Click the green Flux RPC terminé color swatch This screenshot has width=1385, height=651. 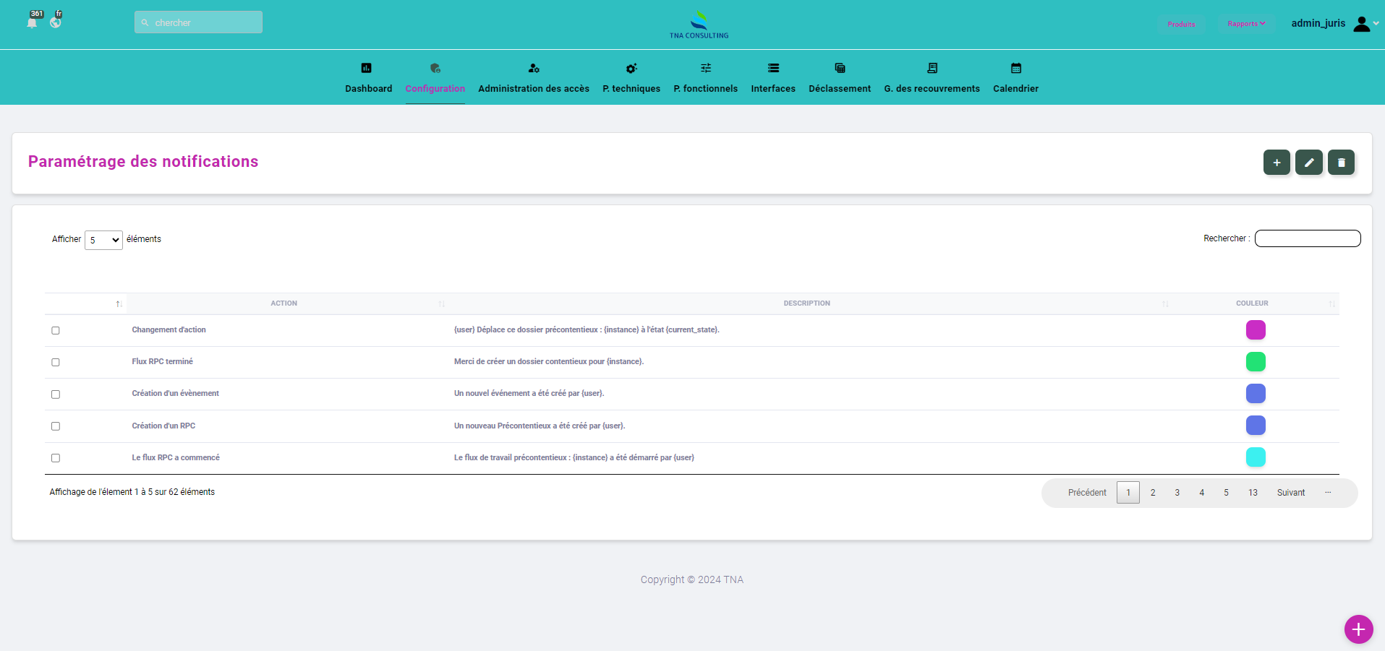[x=1256, y=361]
